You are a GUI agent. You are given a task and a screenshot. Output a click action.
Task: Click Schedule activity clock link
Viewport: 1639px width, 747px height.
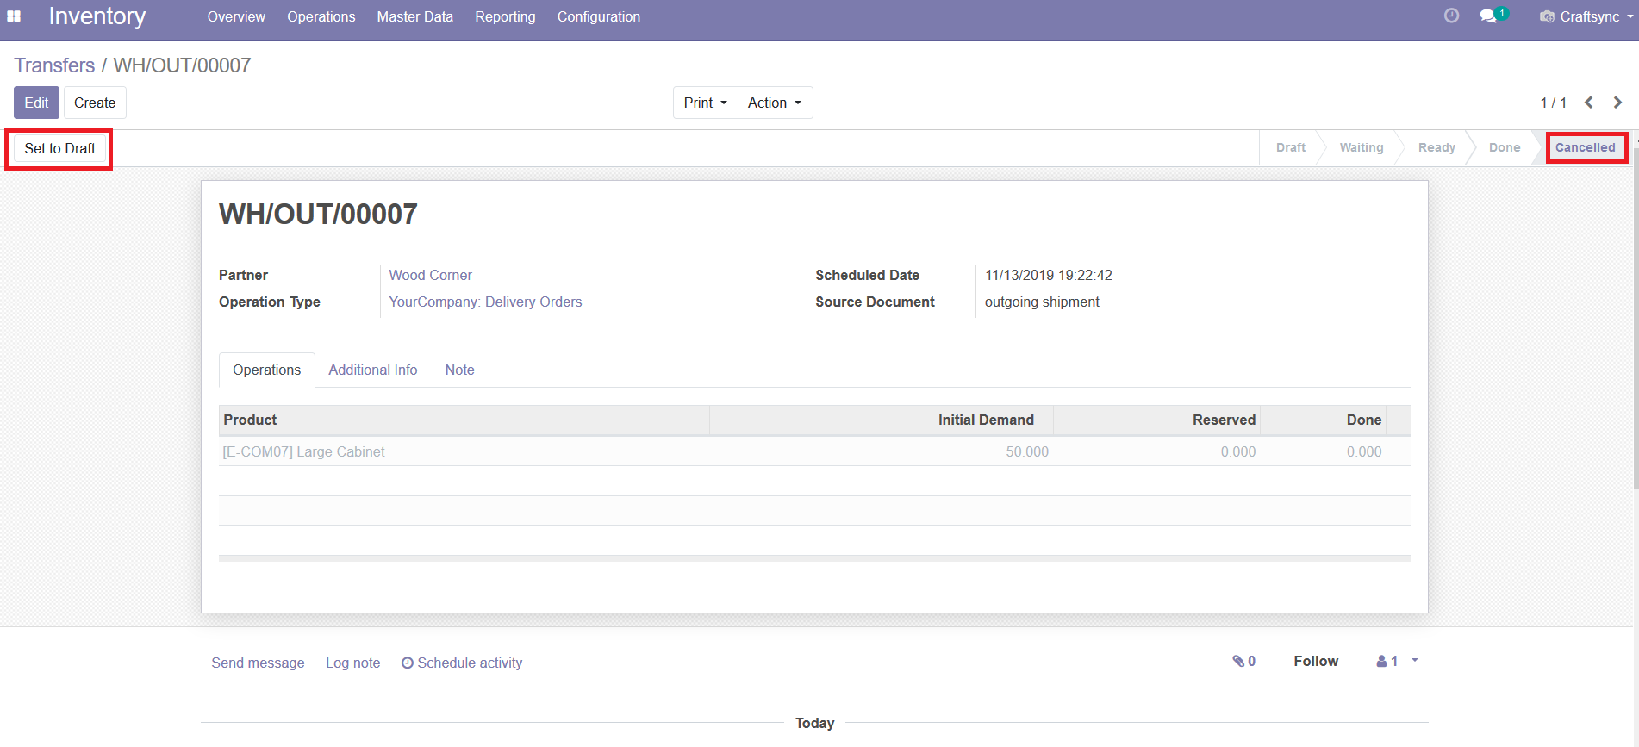tap(462, 663)
